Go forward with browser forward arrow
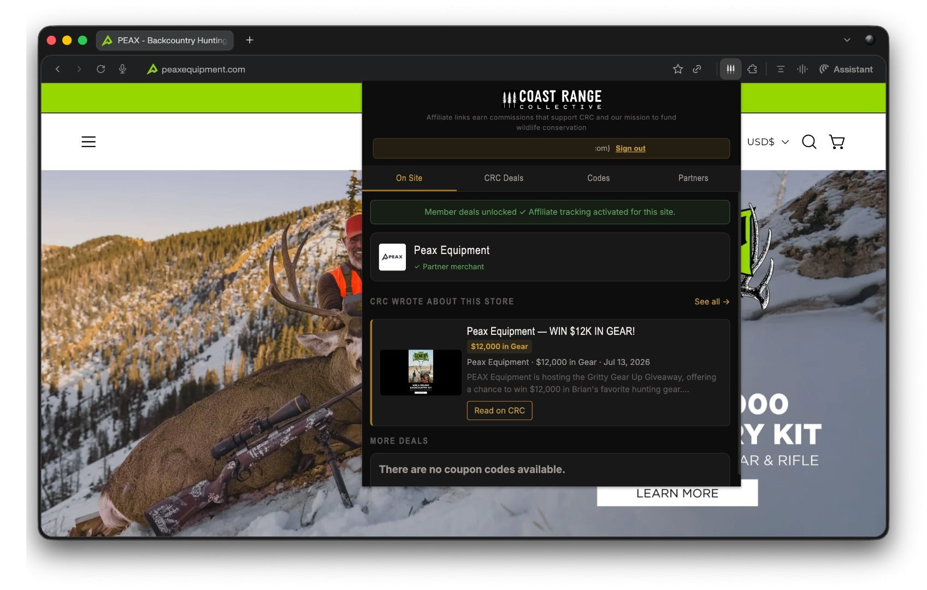This screenshot has width=927, height=590. tap(79, 69)
